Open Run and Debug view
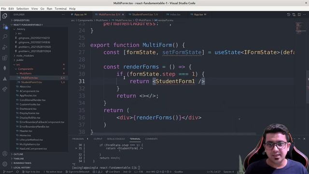The image size is (309, 174). click(x=5, y=47)
